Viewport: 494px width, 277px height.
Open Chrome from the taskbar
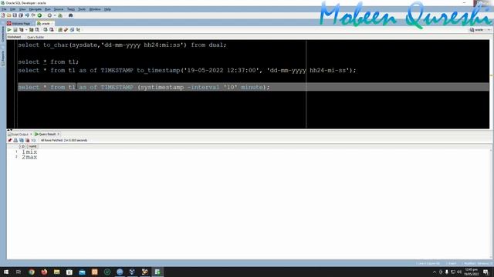click(32, 272)
